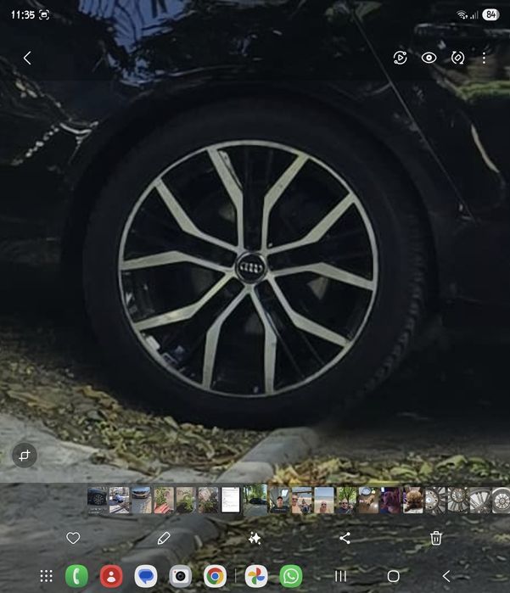
Task: Tap the screen recorder status icon
Action: 44,14
